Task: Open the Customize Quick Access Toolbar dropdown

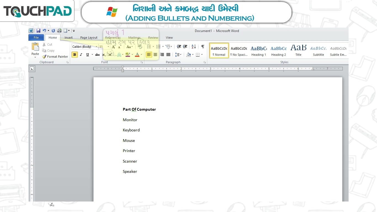Action: (74, 31)
